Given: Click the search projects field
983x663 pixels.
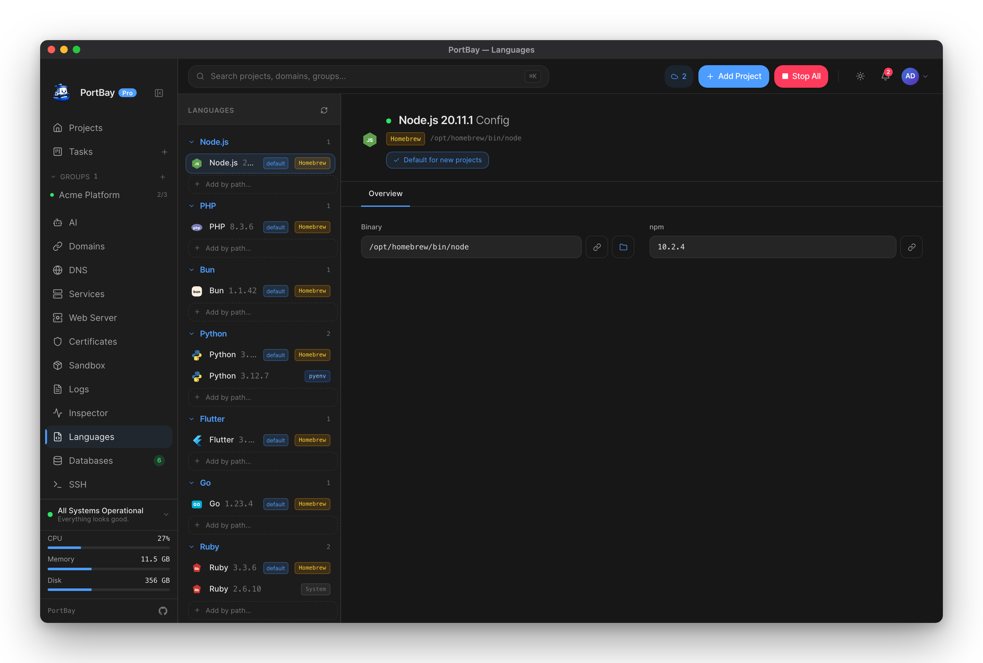Looking at the screenshot, I should 368,76.
